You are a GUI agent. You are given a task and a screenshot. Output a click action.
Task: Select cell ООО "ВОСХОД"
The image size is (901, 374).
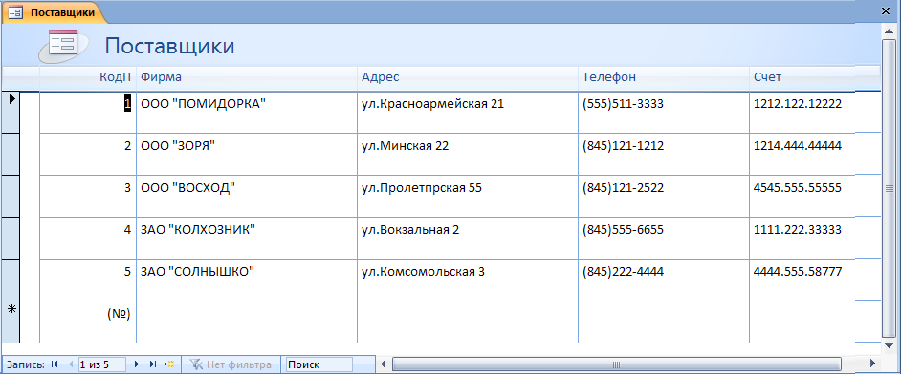click(247, 196)
